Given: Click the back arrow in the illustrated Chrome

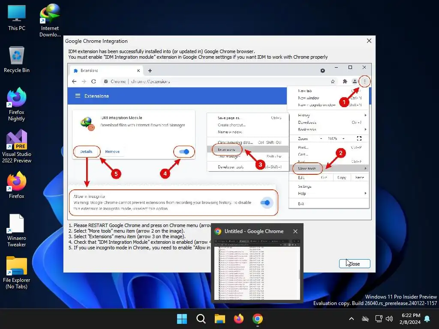Looking at the screenshot, I should click(x=74, y=81).
